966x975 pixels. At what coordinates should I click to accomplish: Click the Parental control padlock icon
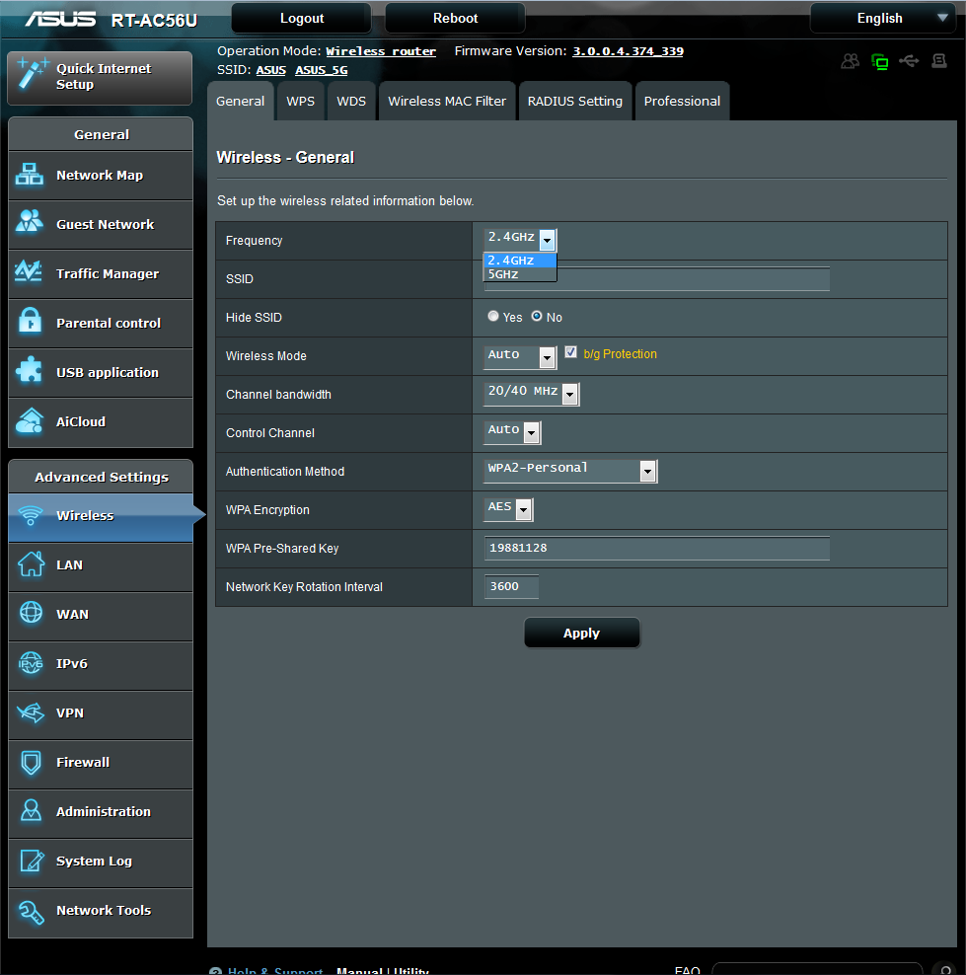tap(30, 321)
